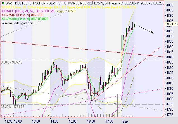
Task: Click the 4790 price axis label
Action: (x=170, y=110)
